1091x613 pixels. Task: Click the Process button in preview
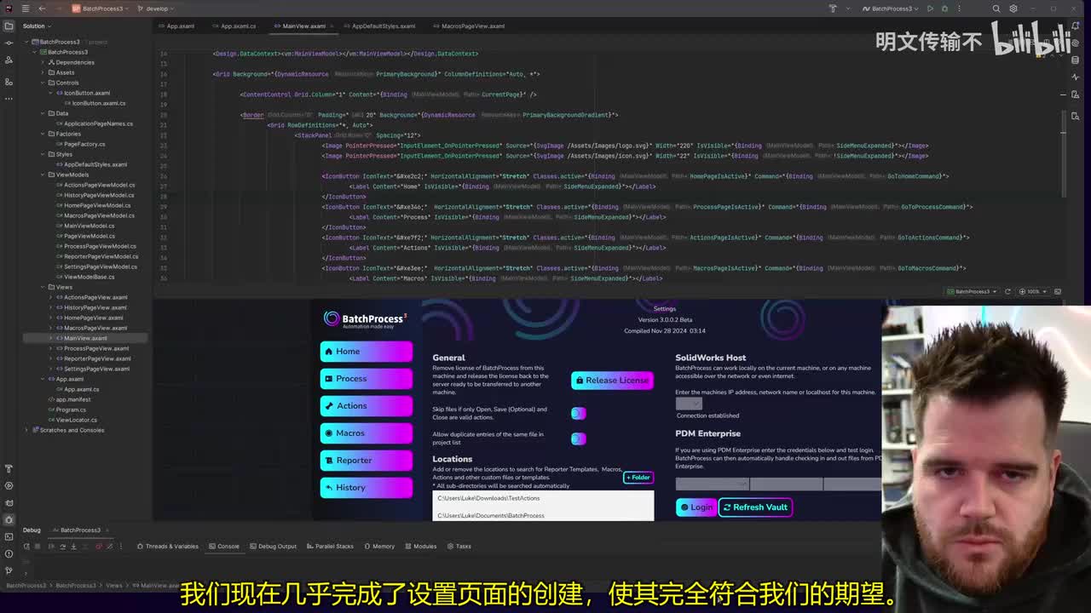(x=367, y=378)
